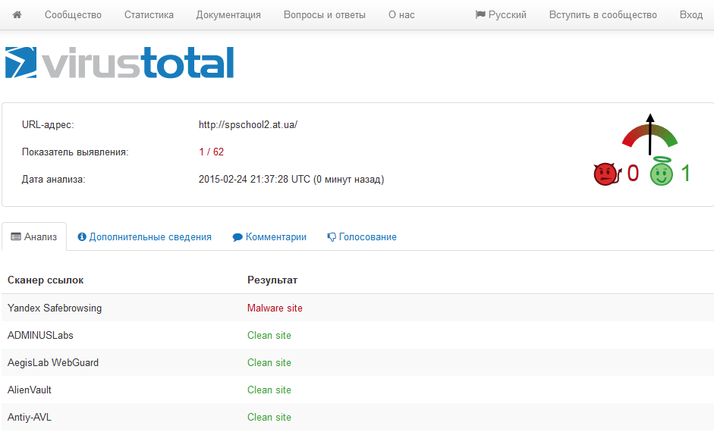Click the Показатель выявления label
The height and width of the screenshot is (432, 714).
click(75, 152)
